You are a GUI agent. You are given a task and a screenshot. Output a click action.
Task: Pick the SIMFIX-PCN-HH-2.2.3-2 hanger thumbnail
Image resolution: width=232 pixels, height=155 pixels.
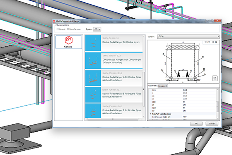(x=93, y=78)
